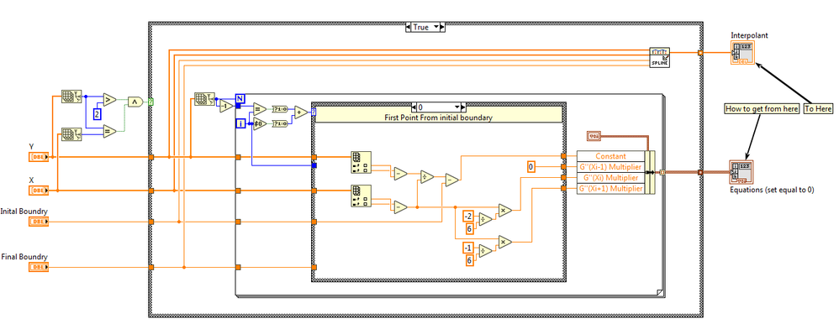Image resolution: width=839 pixels, height=324 pixels.
Task: Select the For Loop N count terminal
Action: pyautogui.click(x=240, y=98)
